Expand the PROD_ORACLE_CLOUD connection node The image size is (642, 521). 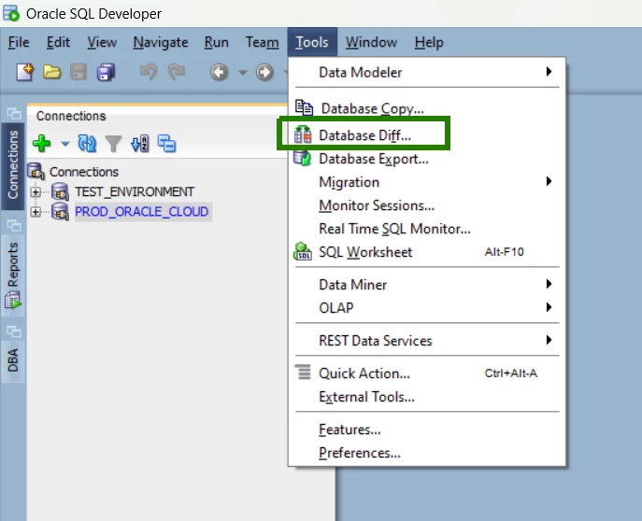pos(36,212)
